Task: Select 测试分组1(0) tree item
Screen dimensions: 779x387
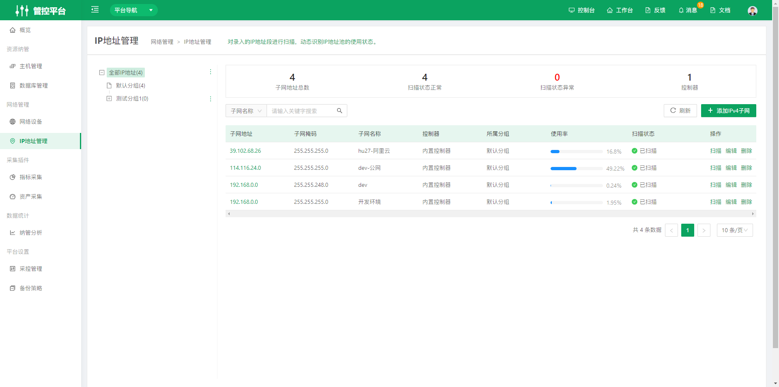Action: (x=132, y=98)
